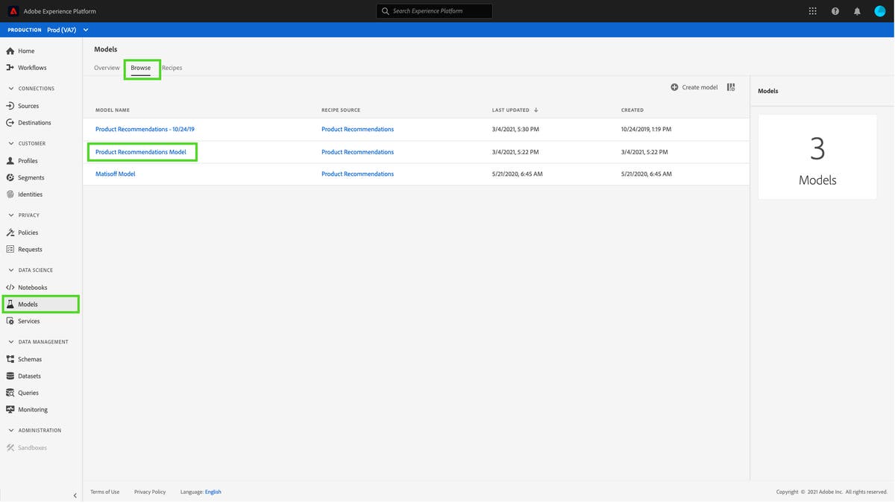
Task: Switch to the Browse tab
Action: point(141,68)
